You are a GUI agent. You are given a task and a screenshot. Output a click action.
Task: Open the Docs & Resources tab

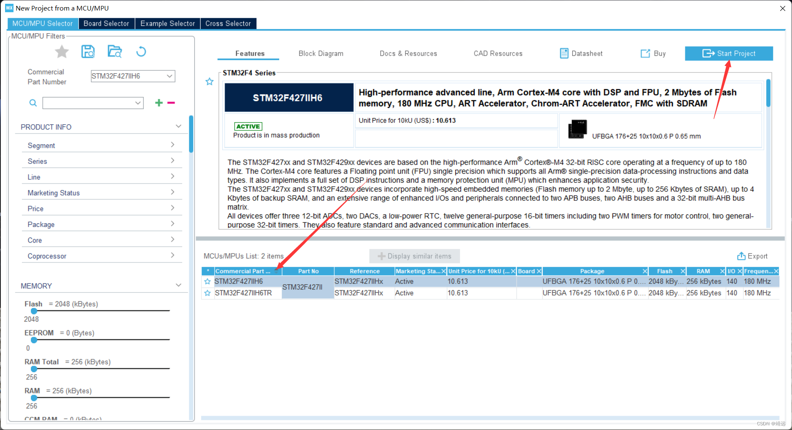(408, 53)
